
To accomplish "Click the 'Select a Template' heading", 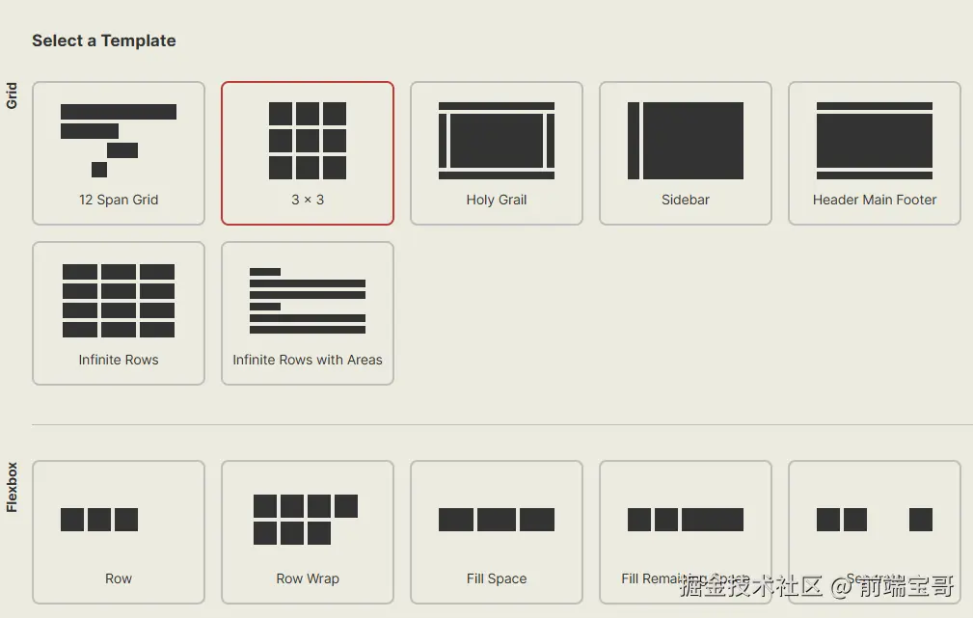I will [x=103, y=40].
